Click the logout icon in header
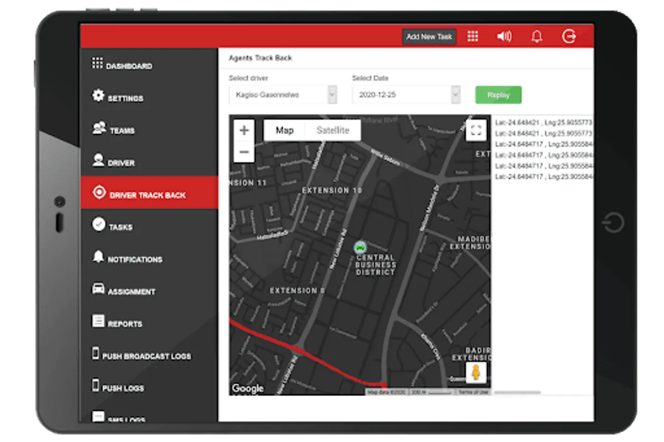Image resolution: width=664 pixels, height=442 pixels. click(569, 36)
